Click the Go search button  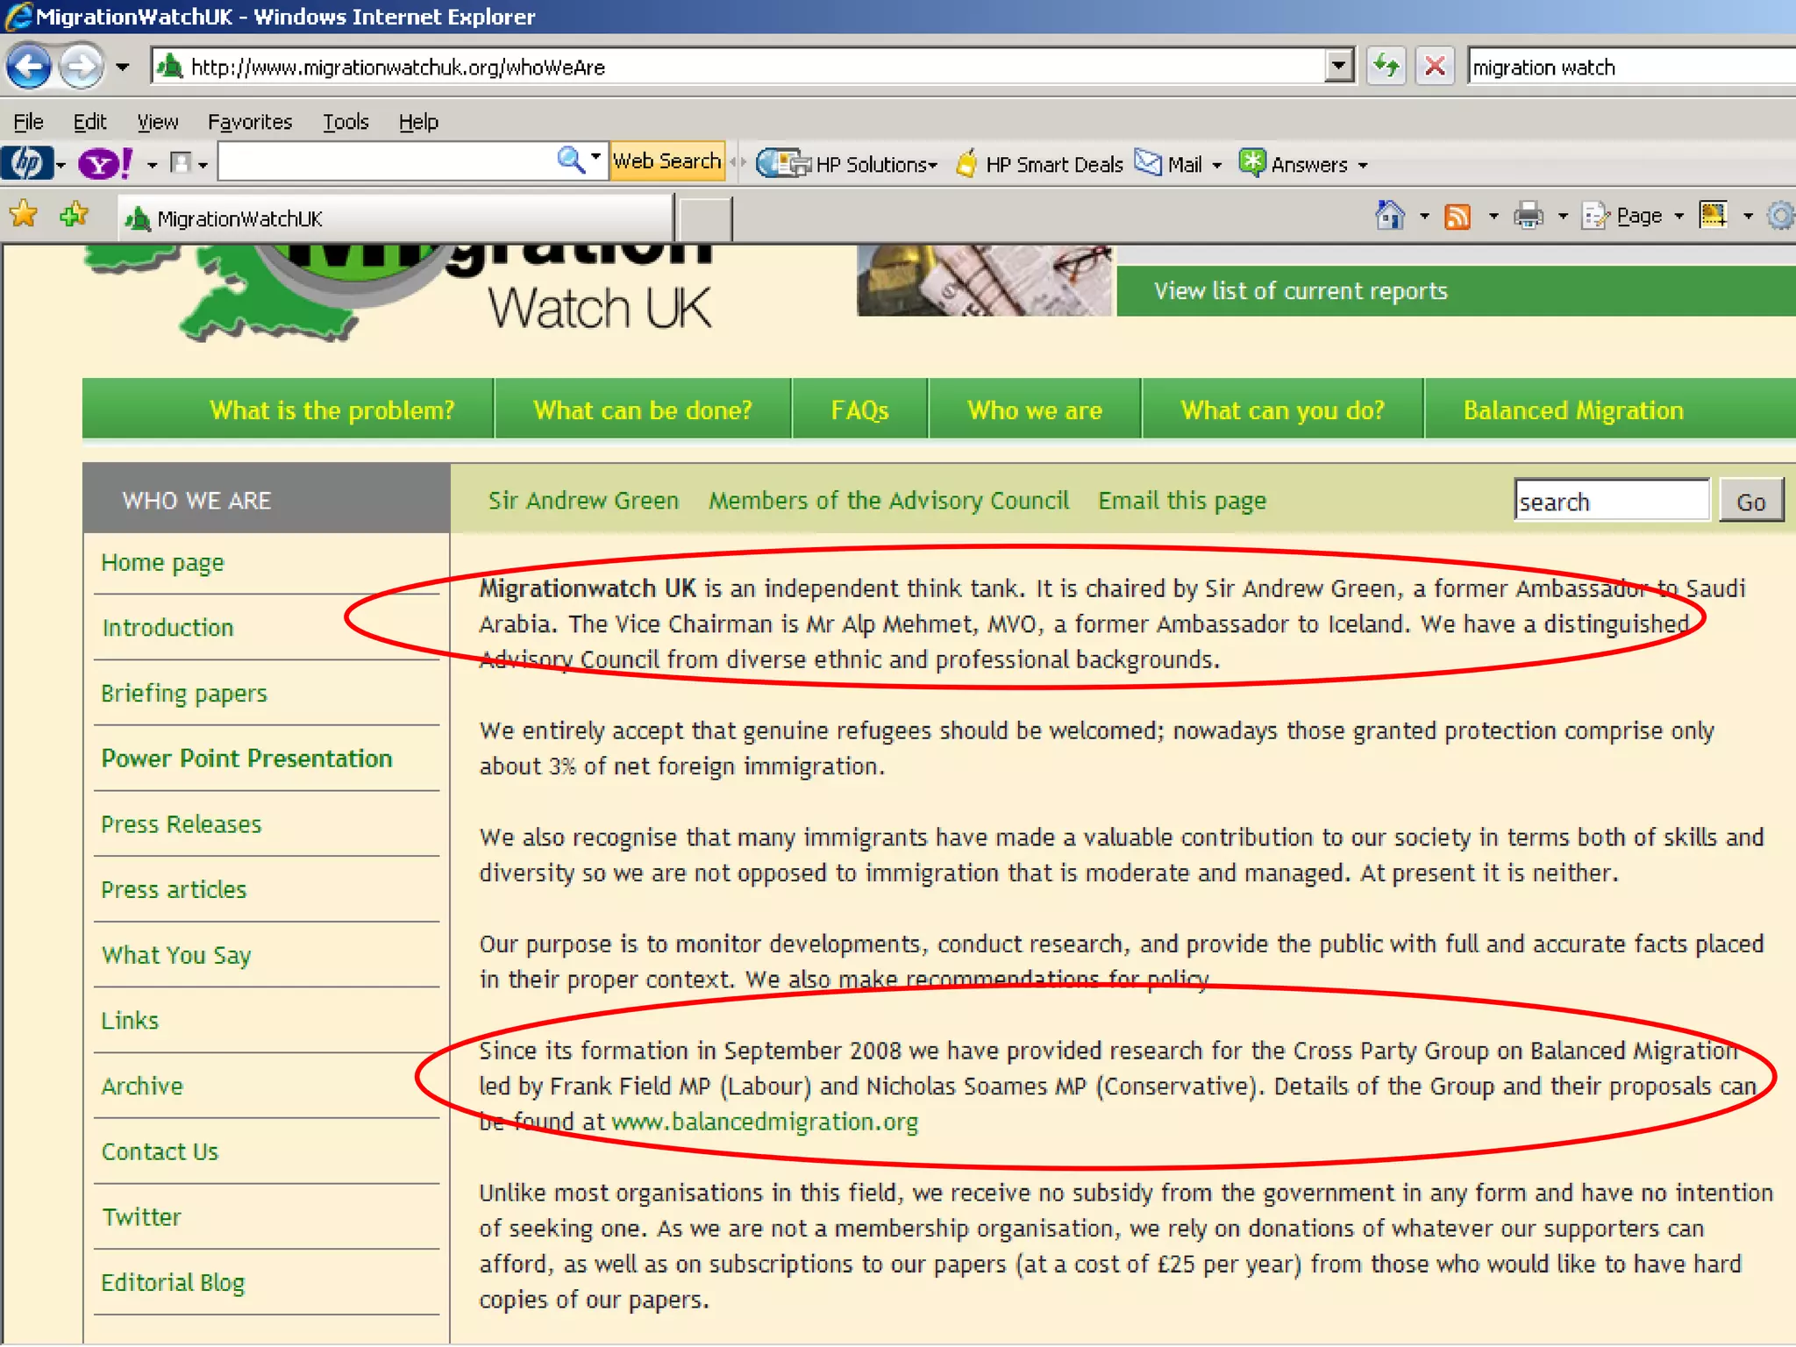1750,502
